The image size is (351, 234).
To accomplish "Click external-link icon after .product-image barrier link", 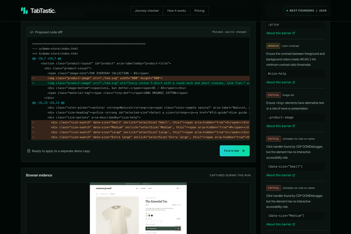I will click(x=294, y=126).
